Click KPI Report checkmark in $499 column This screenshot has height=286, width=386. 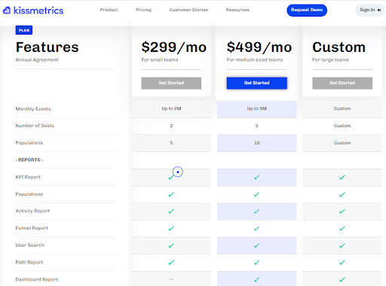pos(256,178)
